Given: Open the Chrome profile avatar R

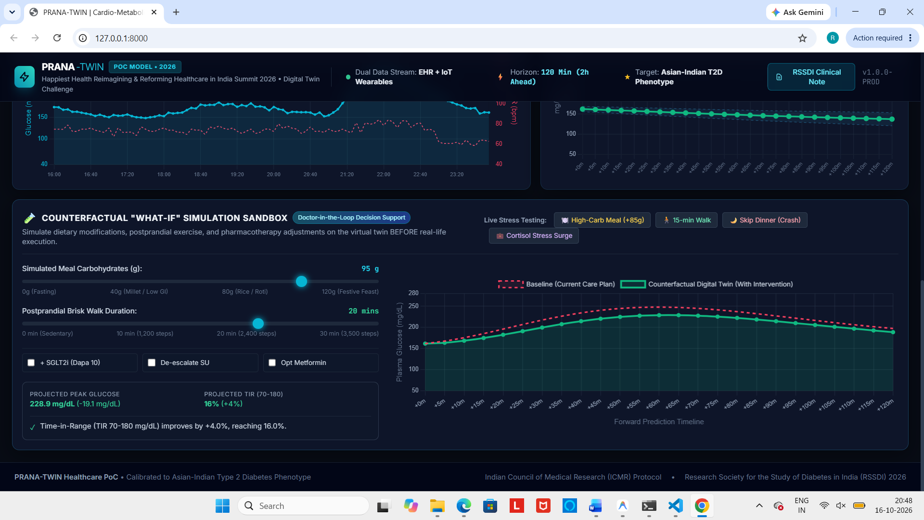Looking at the screenshot, I should pyautogui.click(x=833, y=38).
